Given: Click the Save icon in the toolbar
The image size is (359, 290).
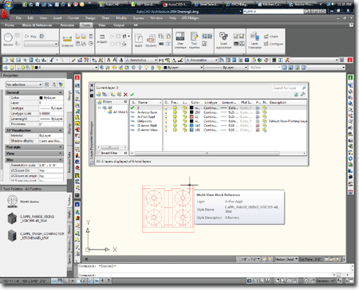Looking at the screenshot, I should pyautogui.click(x=18, y=60).
